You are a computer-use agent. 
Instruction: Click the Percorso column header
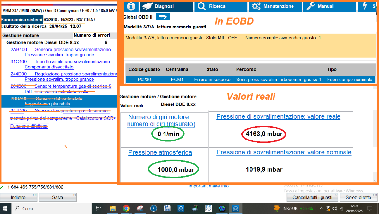(x=246, y=69)
